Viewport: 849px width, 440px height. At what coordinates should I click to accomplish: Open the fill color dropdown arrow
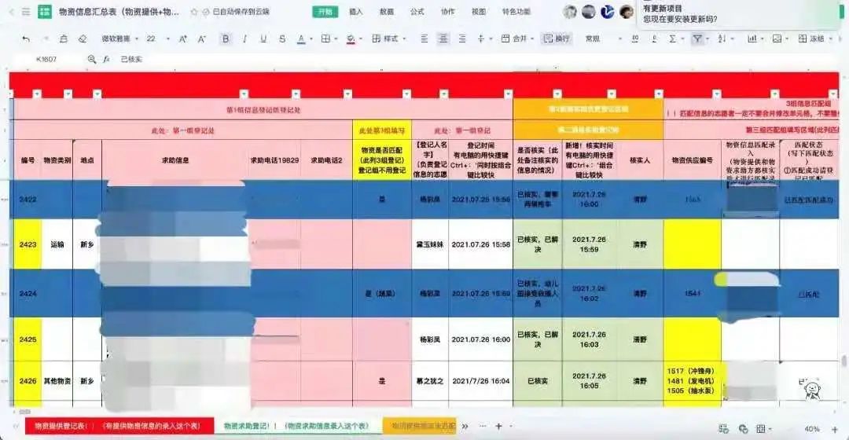[361, 39]
